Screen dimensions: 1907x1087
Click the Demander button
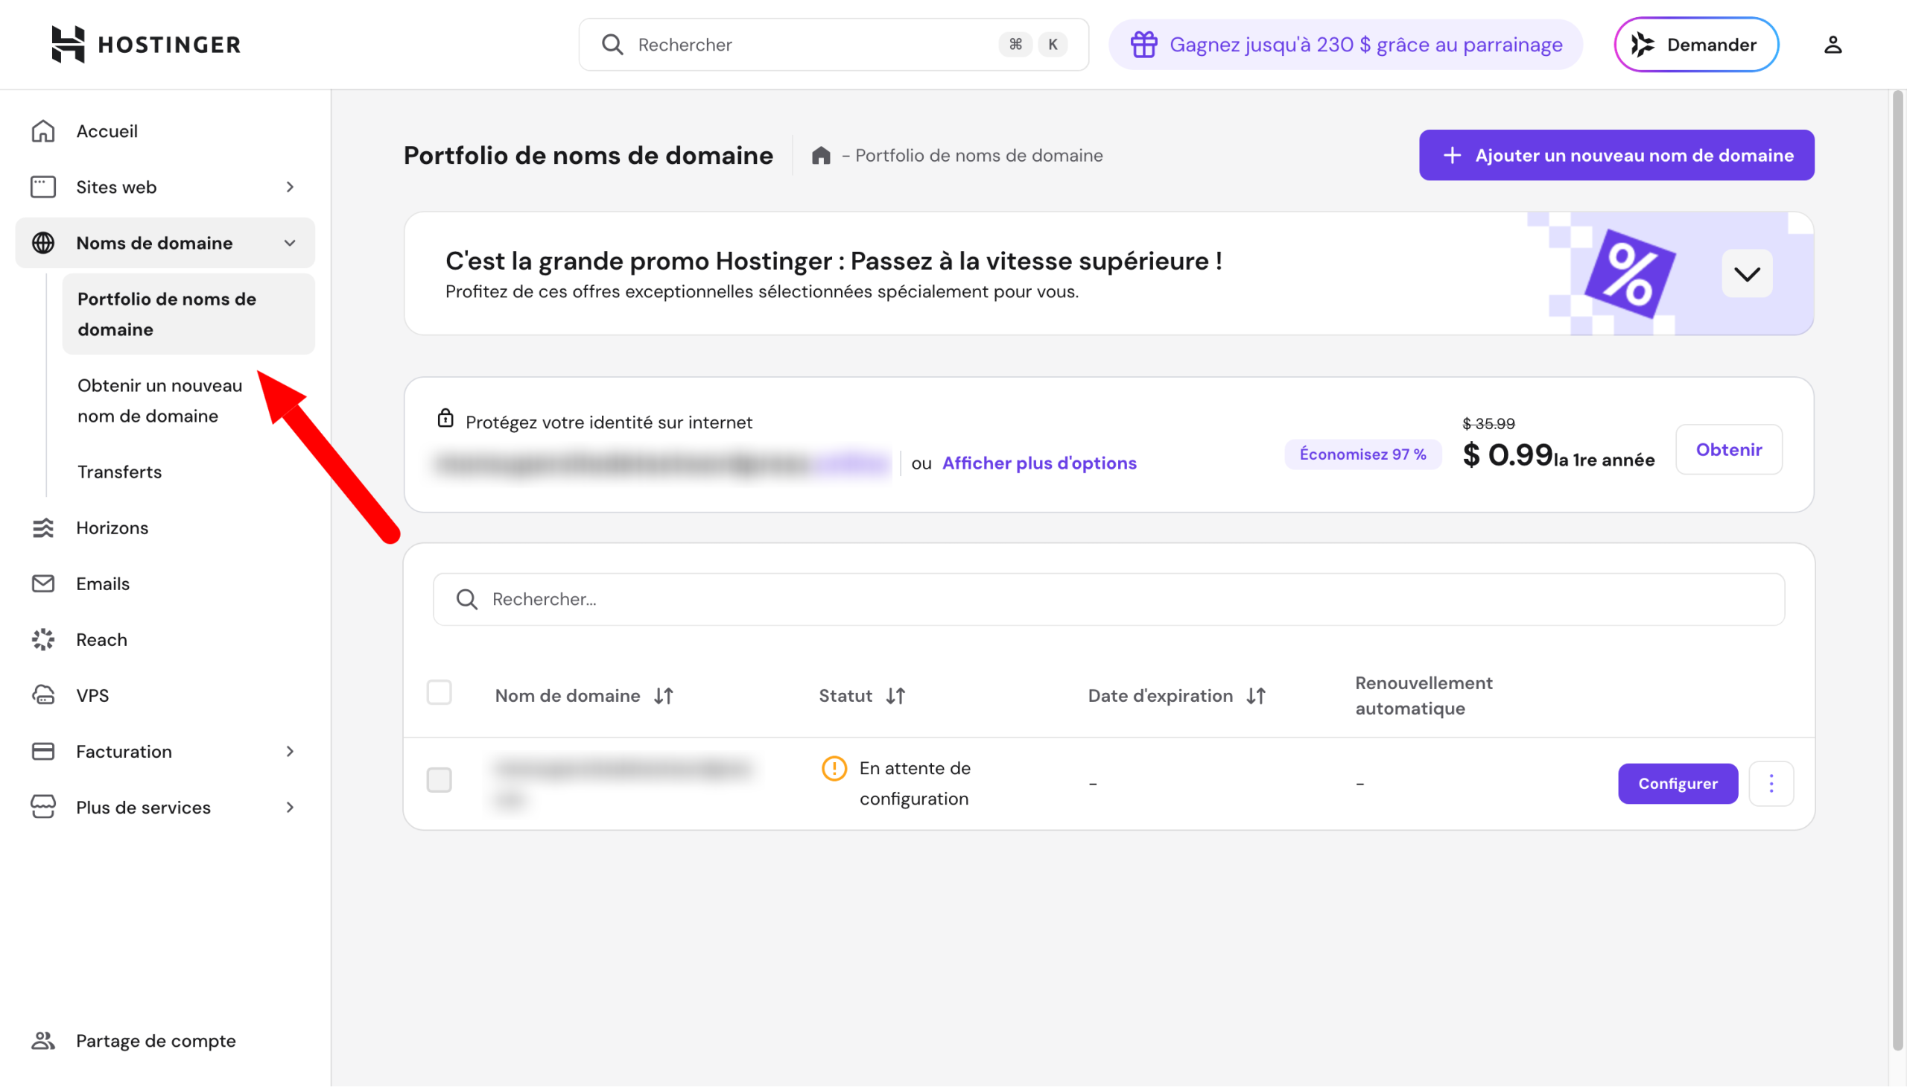[x=1695, y=45]
